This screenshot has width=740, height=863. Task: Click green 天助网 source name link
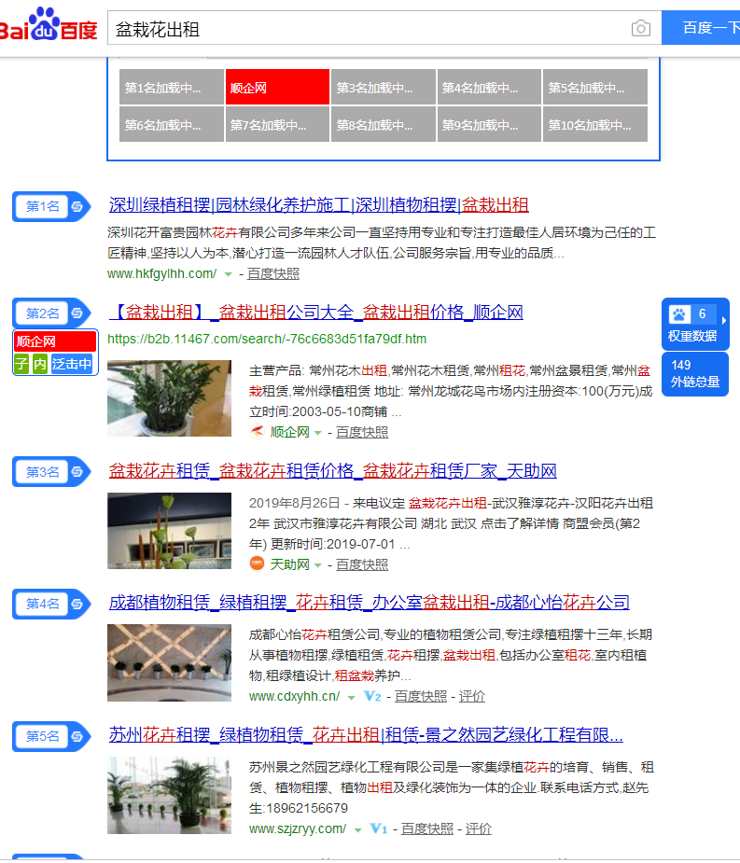tap(289, 564)
